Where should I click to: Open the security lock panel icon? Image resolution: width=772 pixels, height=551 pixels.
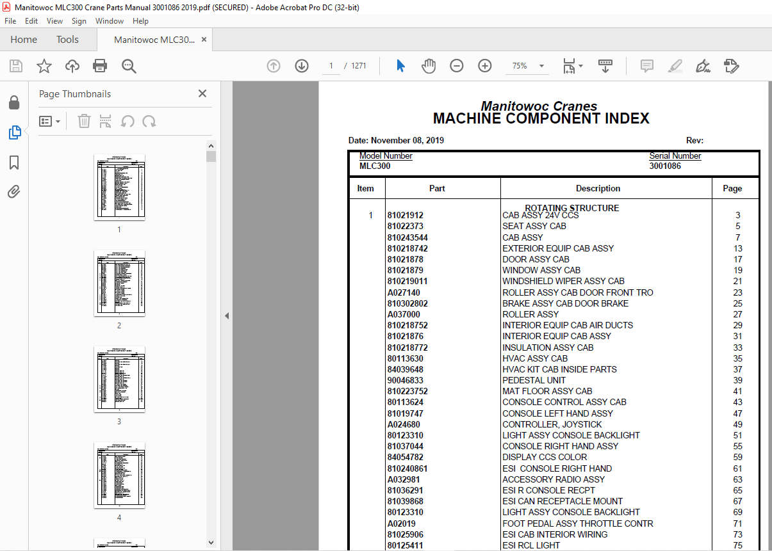14,103
